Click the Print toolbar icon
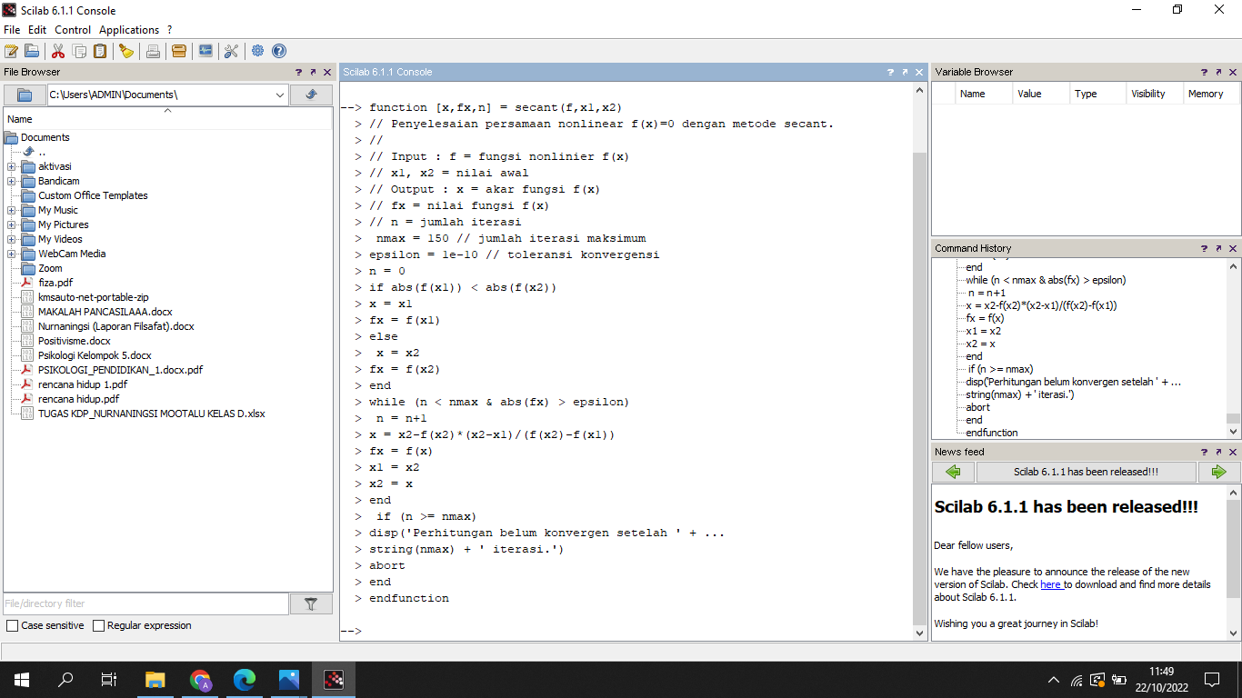Viewport: 1242px width, 698px height. 153,51
